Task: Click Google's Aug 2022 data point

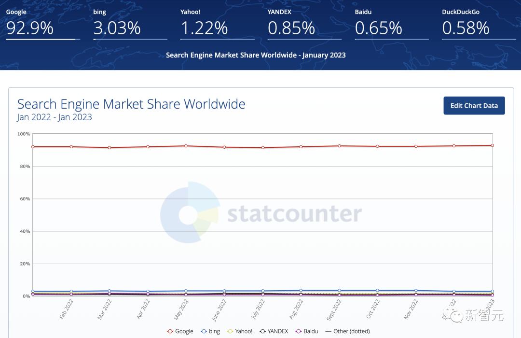Action: (301, 147)
